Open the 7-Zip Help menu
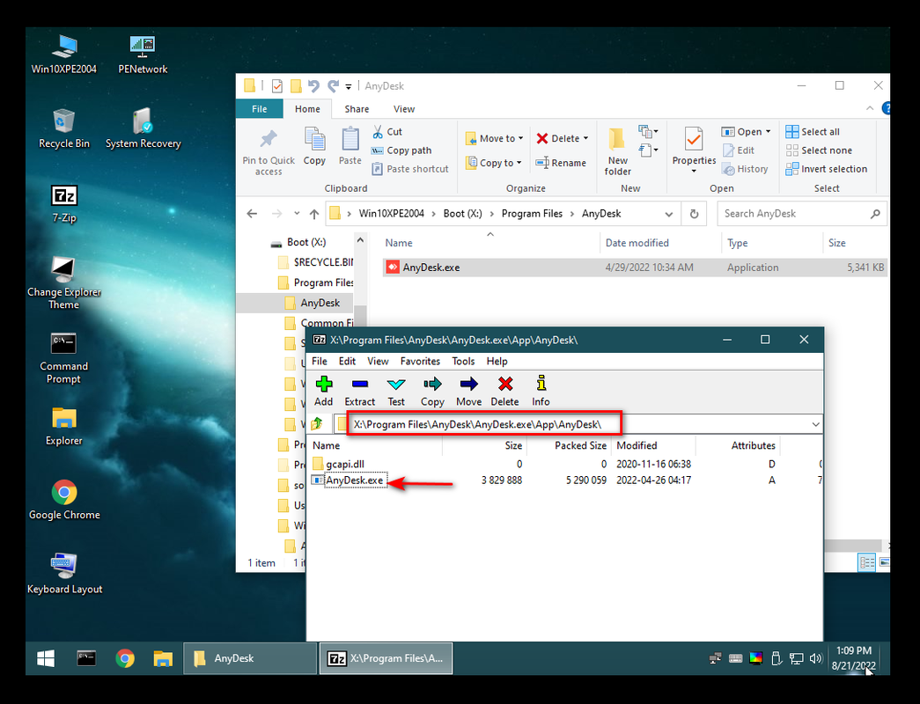This screenshot has height=704, width=920. [497, 362]
